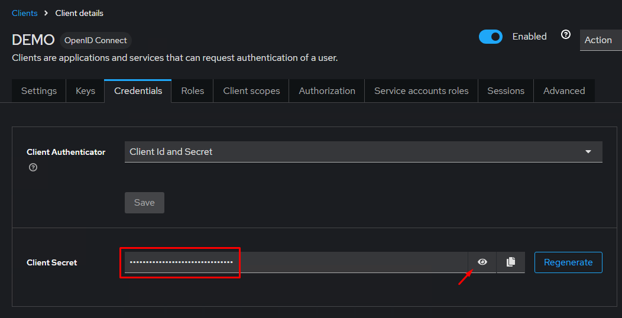Viewport: 622px width, 318px height.
Task: Open the Advanced tab
Action: [564, 91]
